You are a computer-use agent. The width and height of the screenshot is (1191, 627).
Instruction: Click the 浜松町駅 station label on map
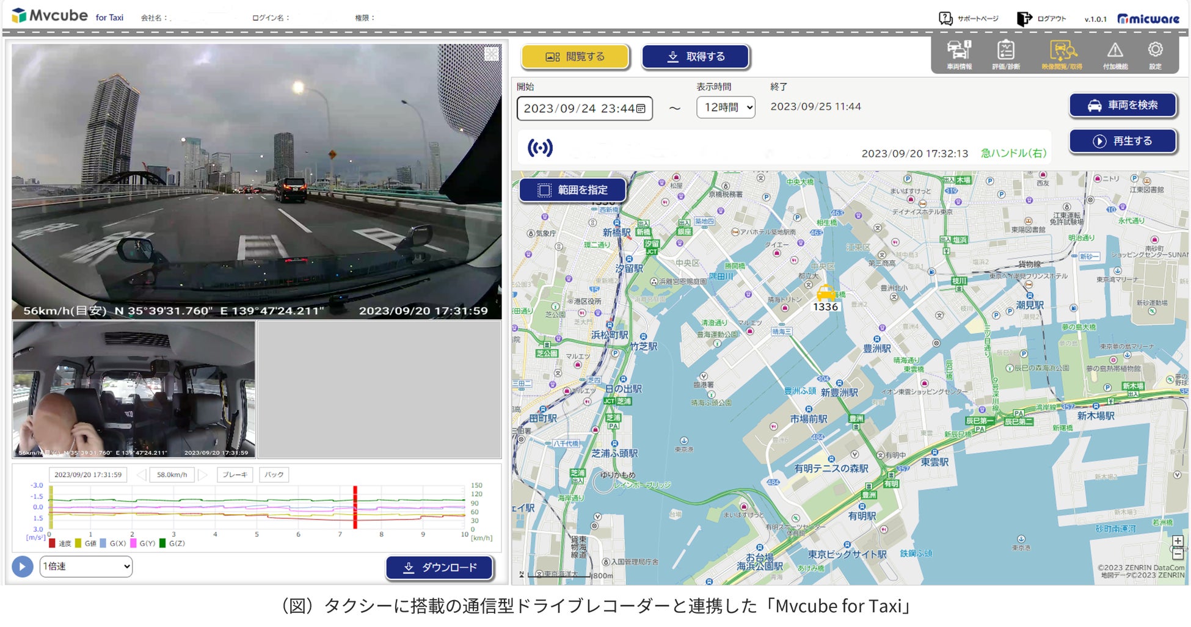[x=610, y=335]
